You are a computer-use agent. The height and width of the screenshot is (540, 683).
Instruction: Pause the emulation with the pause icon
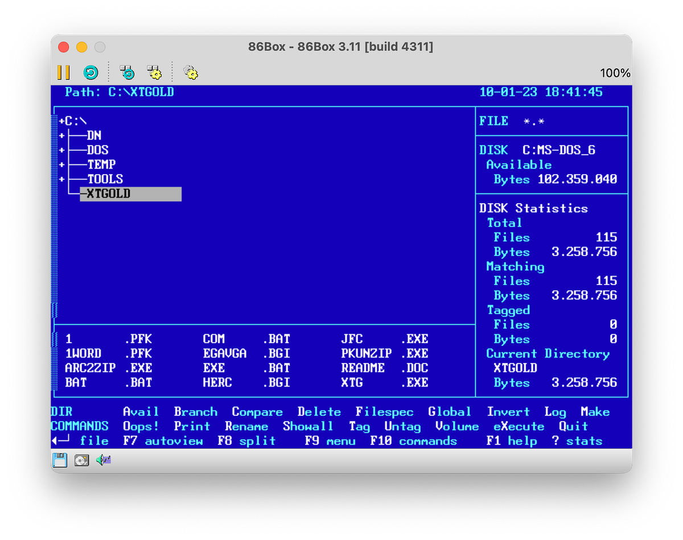pyautogui.click(x=63, y=72)
